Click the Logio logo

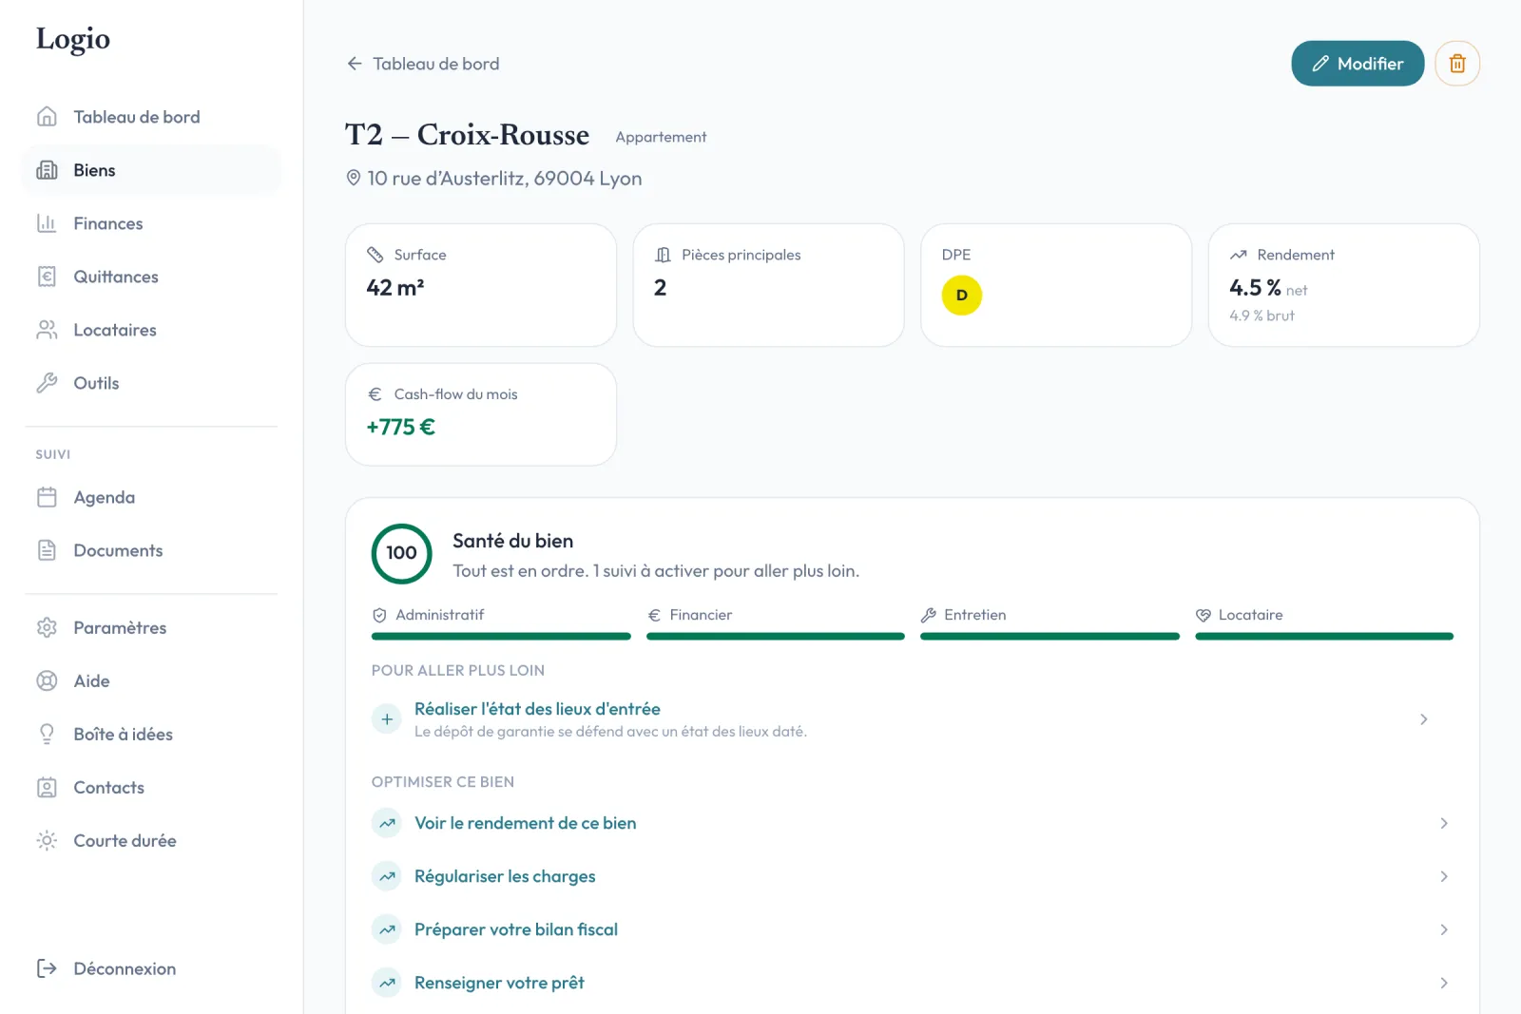click(x=73, y=39)
